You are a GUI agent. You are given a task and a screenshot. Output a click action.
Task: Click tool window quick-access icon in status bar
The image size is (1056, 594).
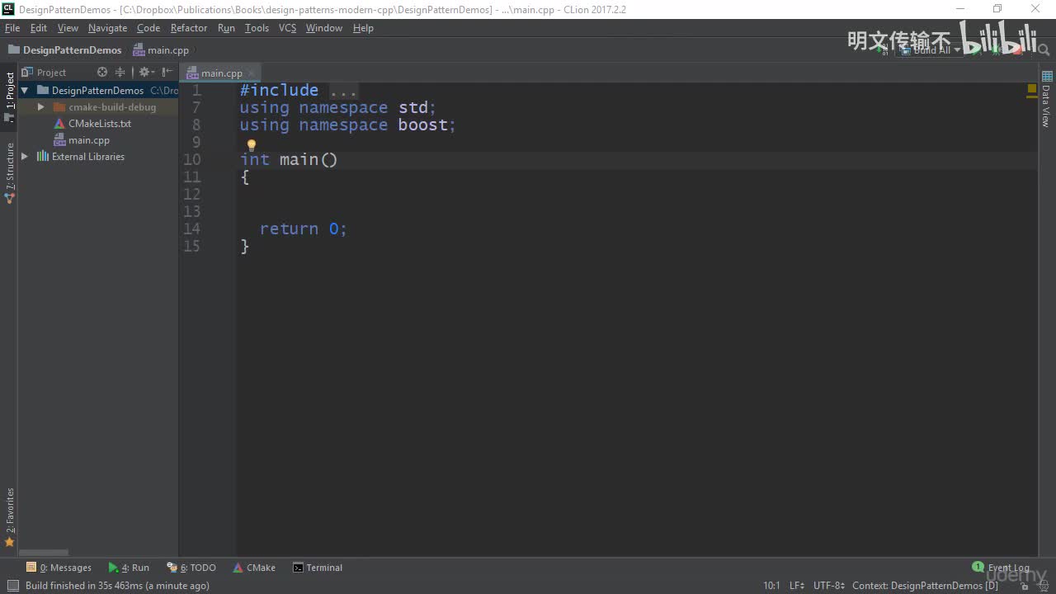click(x=12, y=586)
